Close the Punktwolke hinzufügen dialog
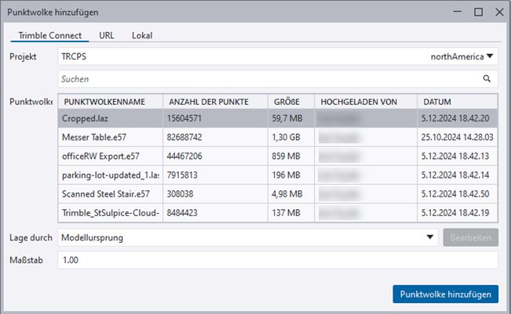511x314 pixels. [498, 13]
